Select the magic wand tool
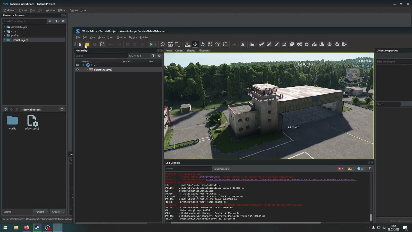Image resolution: width=412 pixels, height=232 pixels. [x=269, y=44]
